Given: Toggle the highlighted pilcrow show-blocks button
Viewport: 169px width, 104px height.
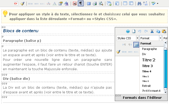Looking at the screenshot, I should pyautogui.click(x=81, y=3).
